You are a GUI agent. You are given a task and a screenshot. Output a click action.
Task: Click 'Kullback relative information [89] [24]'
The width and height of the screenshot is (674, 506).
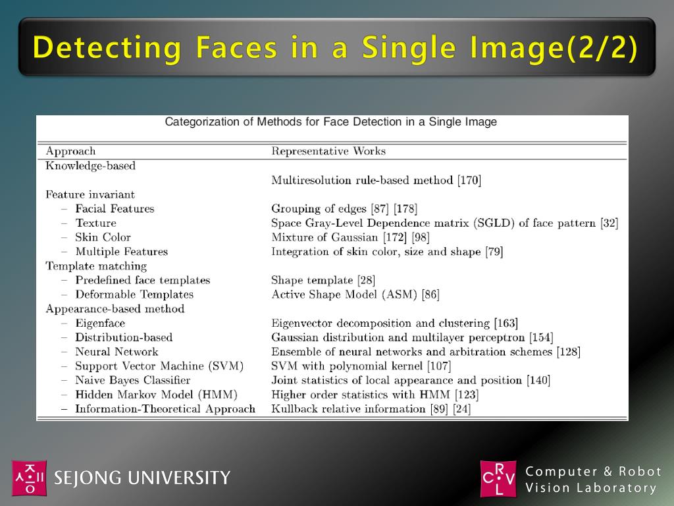coord(371,408)
